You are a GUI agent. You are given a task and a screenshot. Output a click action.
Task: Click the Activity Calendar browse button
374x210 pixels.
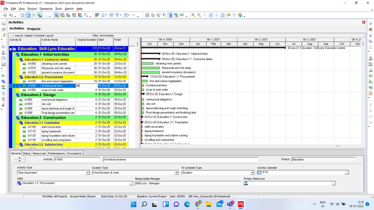coord(347,172)
